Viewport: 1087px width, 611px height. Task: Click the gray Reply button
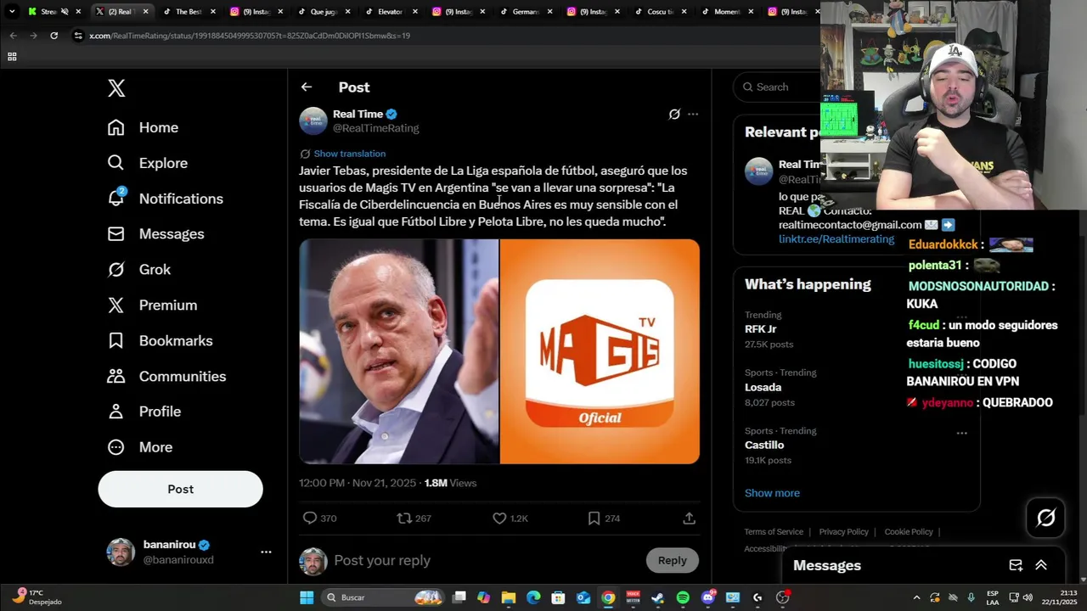pyautogui.click(x=672, y=560)
